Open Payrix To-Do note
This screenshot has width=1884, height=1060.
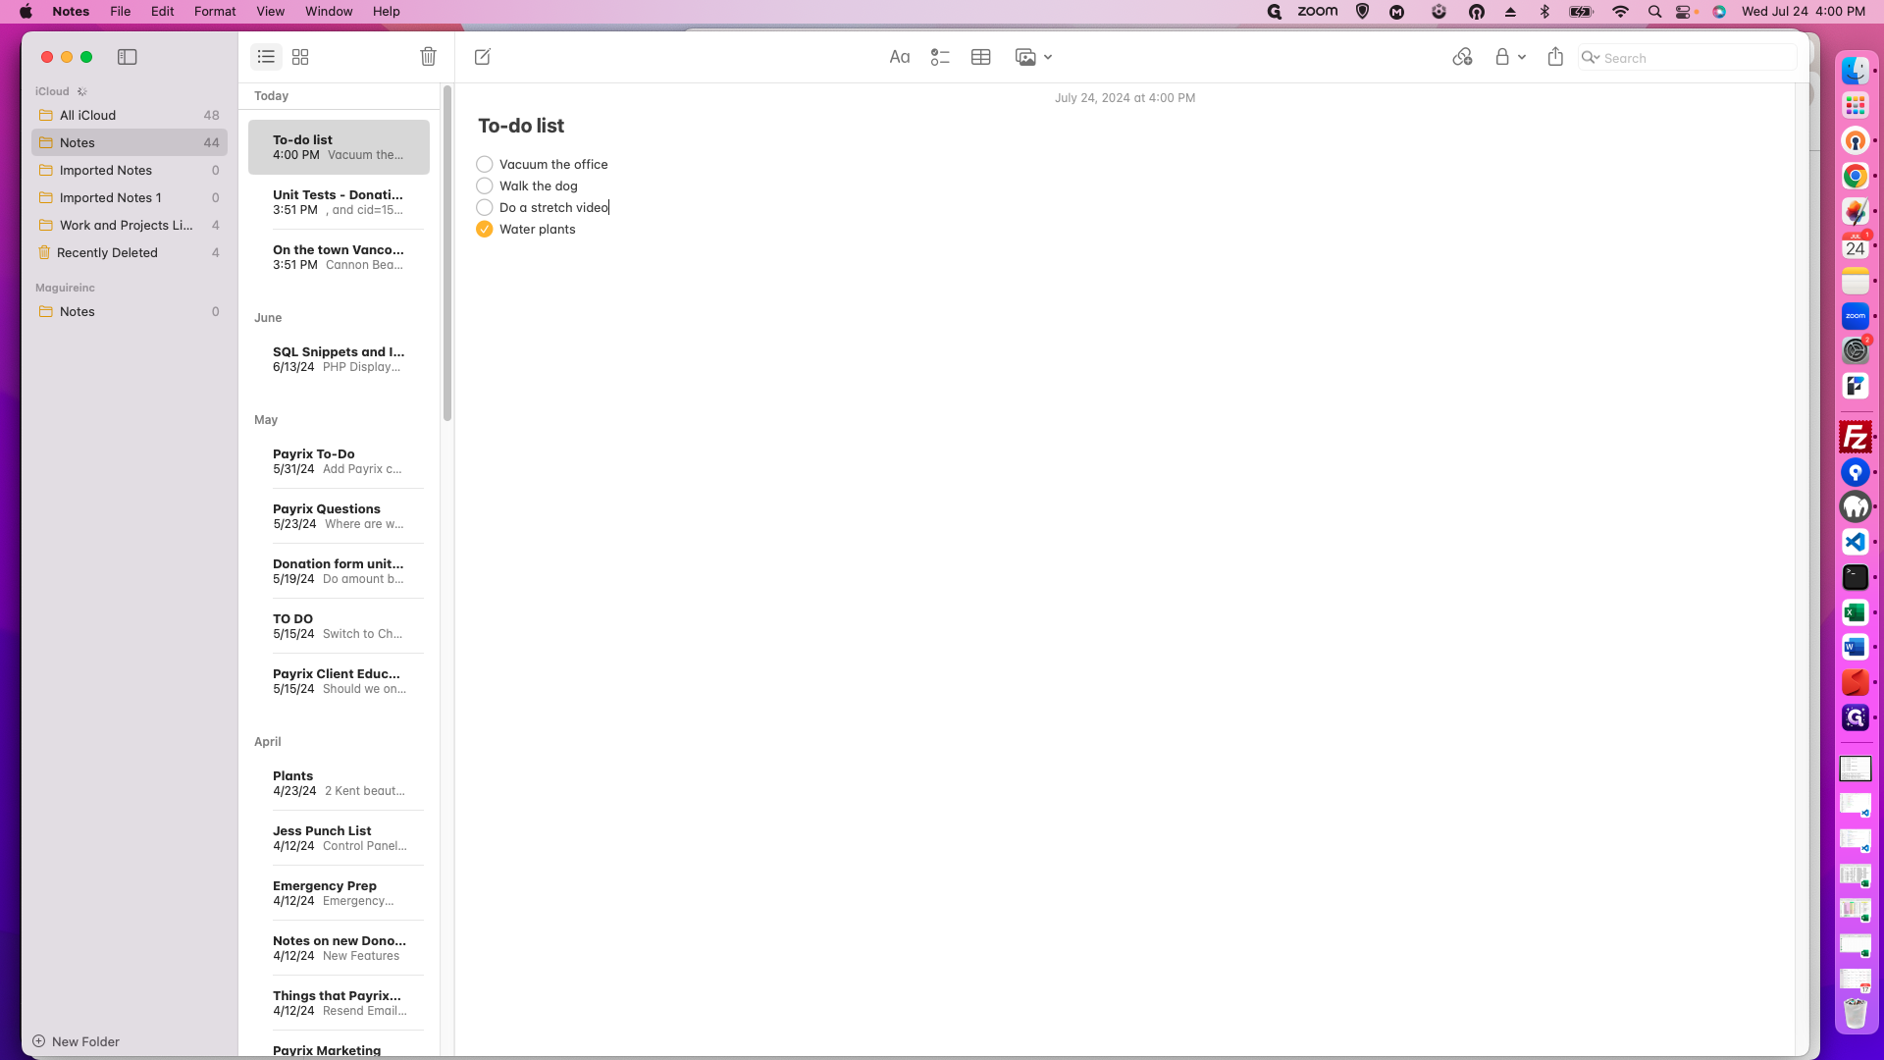339,461
